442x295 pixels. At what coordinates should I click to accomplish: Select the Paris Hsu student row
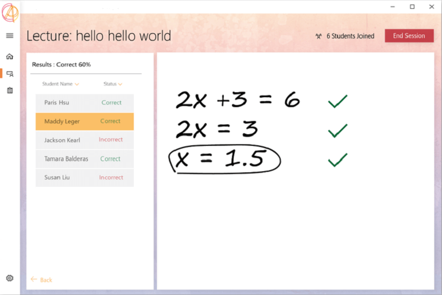85,103
